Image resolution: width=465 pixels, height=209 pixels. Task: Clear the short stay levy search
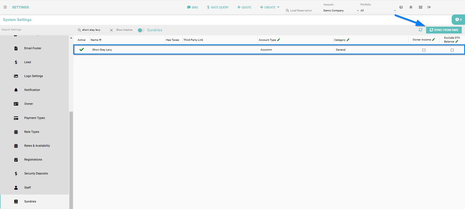(x=111, y=30)
